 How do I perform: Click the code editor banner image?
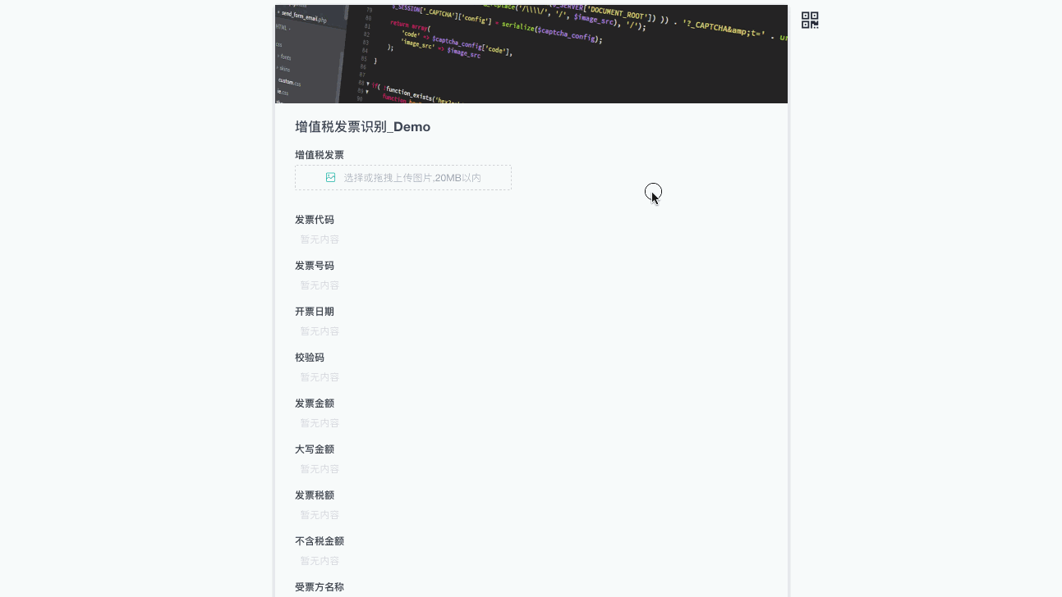tap(531, 54)
